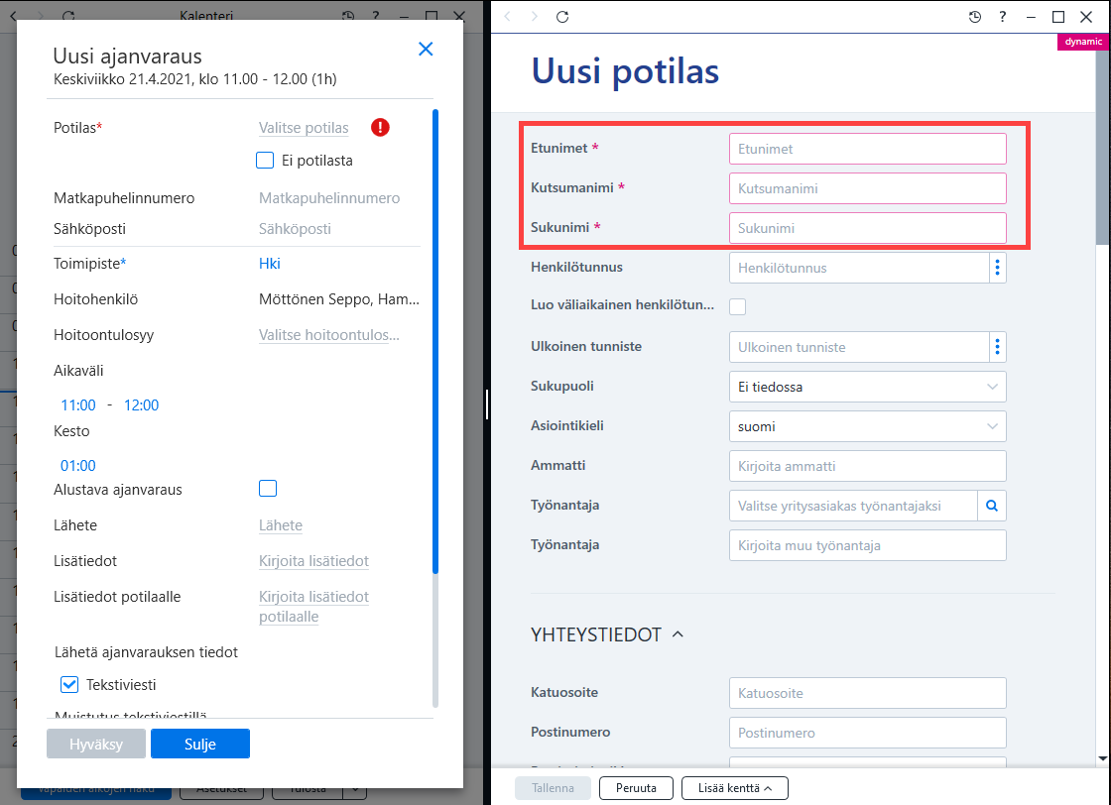The image size is (1111, 805).
Task: Click Kirjoita muu työnantaja field
Action: point(867,545)
